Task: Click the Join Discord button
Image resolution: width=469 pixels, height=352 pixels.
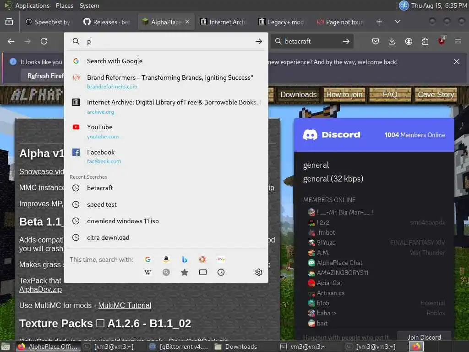Action: [x=424, y=337]
